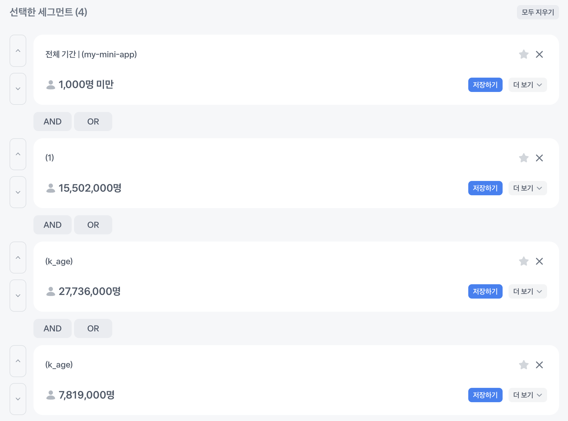Viewport: 568px width, 421px height.
Task: Expand 더 보기 dropdown for my-mini-app segment
Action: click(527, 85)
